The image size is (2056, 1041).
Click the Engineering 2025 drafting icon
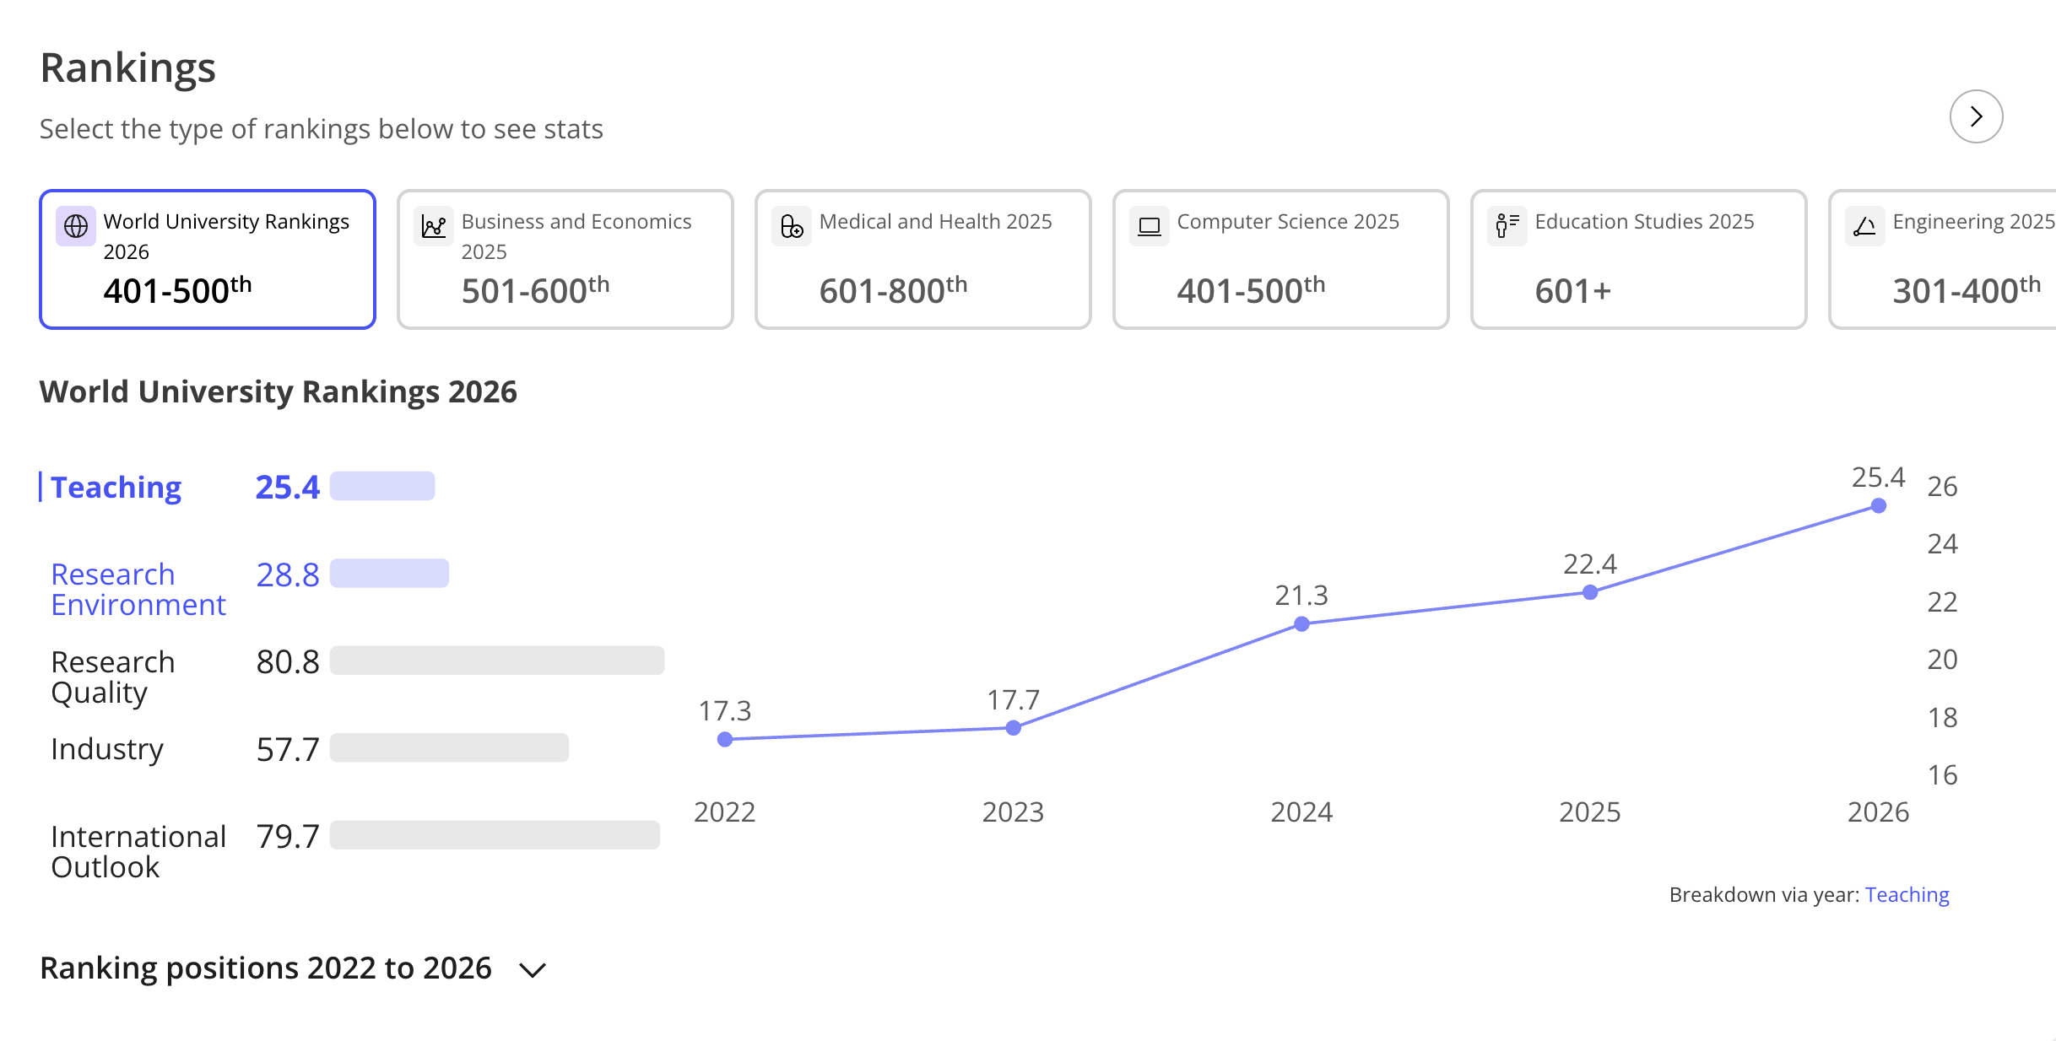(x=1865, y=226)
